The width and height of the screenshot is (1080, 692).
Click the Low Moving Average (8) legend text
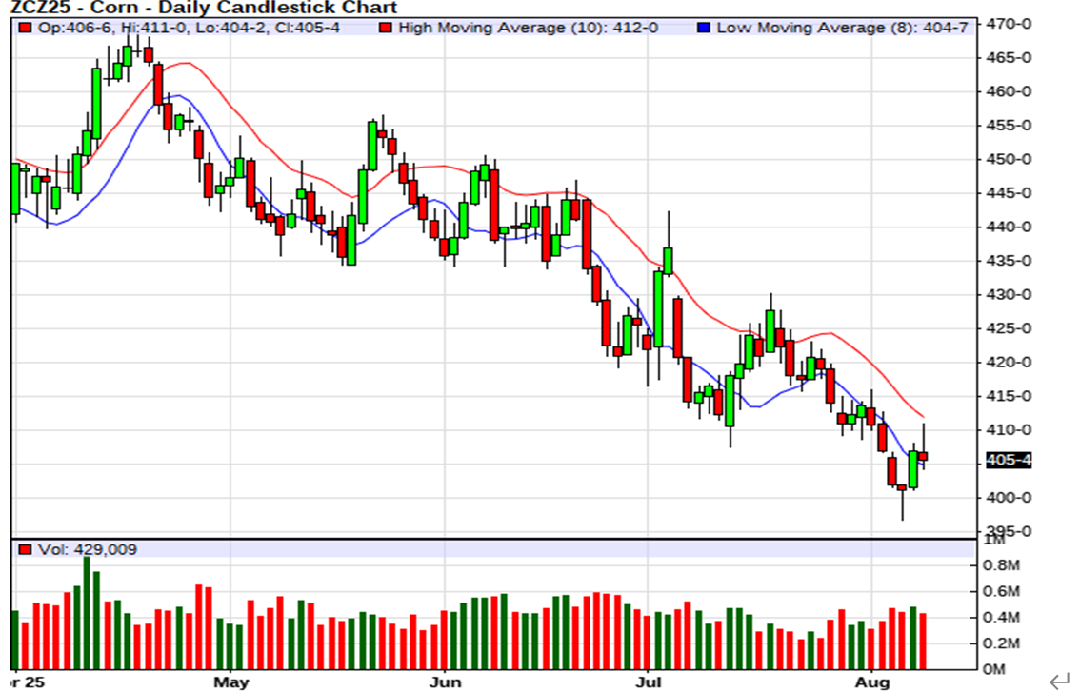pyautogui.click(x=842, y=28)
